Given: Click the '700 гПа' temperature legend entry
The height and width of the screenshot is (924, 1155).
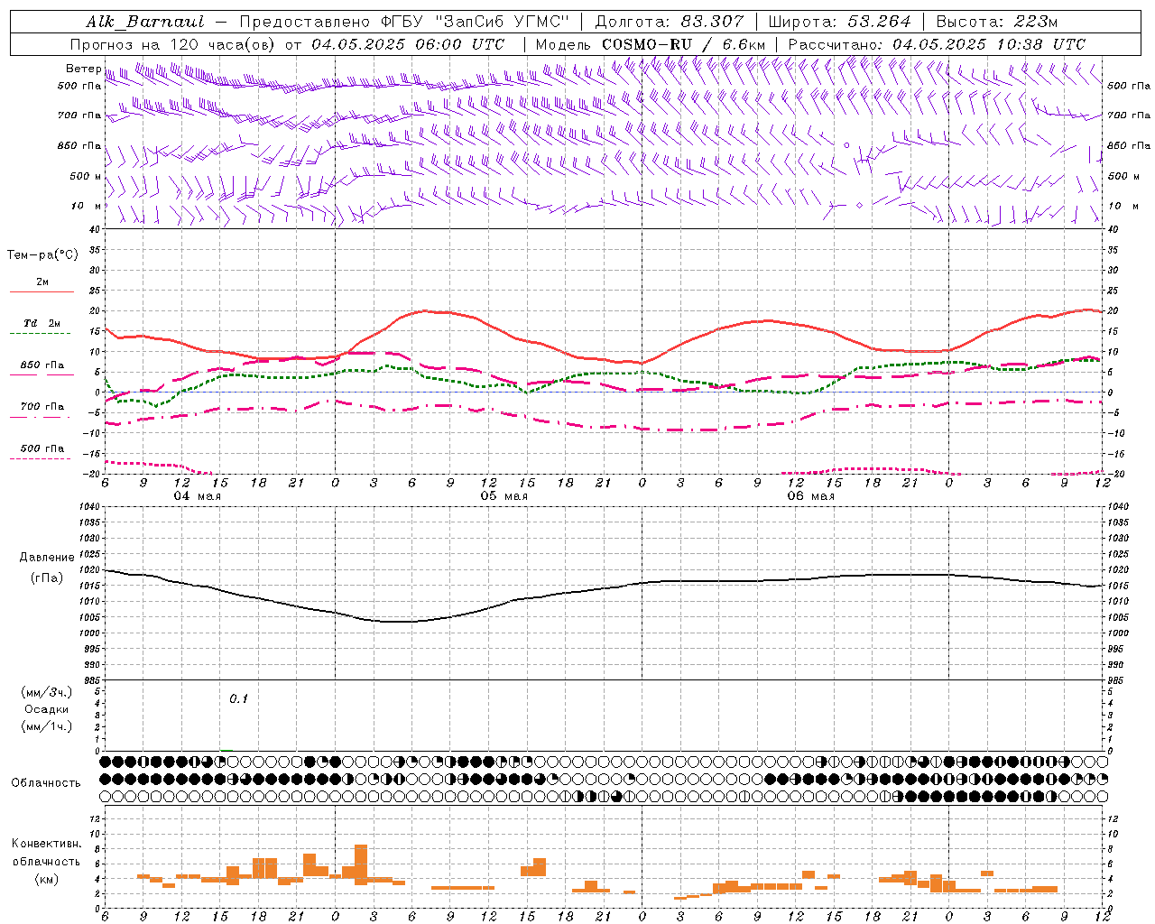Looking at the screenshot, I should click(42, 406).
